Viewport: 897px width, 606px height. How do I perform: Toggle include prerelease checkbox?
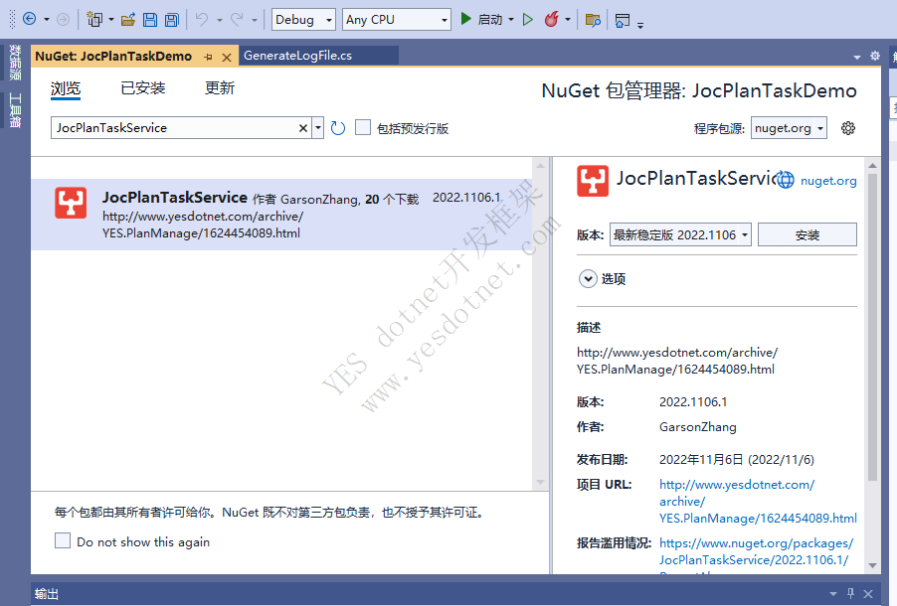tap(363, 127)
